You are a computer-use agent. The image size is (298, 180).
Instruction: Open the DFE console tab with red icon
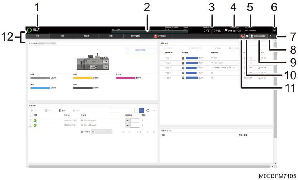(x=160, y=36)
